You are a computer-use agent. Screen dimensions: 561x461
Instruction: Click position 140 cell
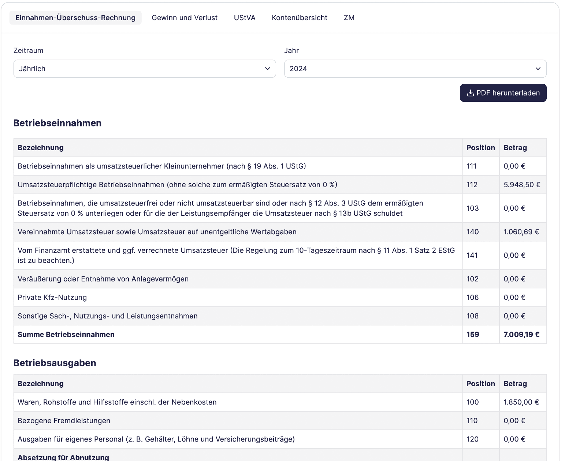481,232
